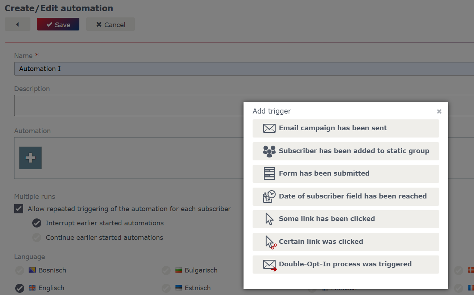Select Interrupt earlier started automations
This screenshot has height=295, width=474.
click(x=37, y=223)
